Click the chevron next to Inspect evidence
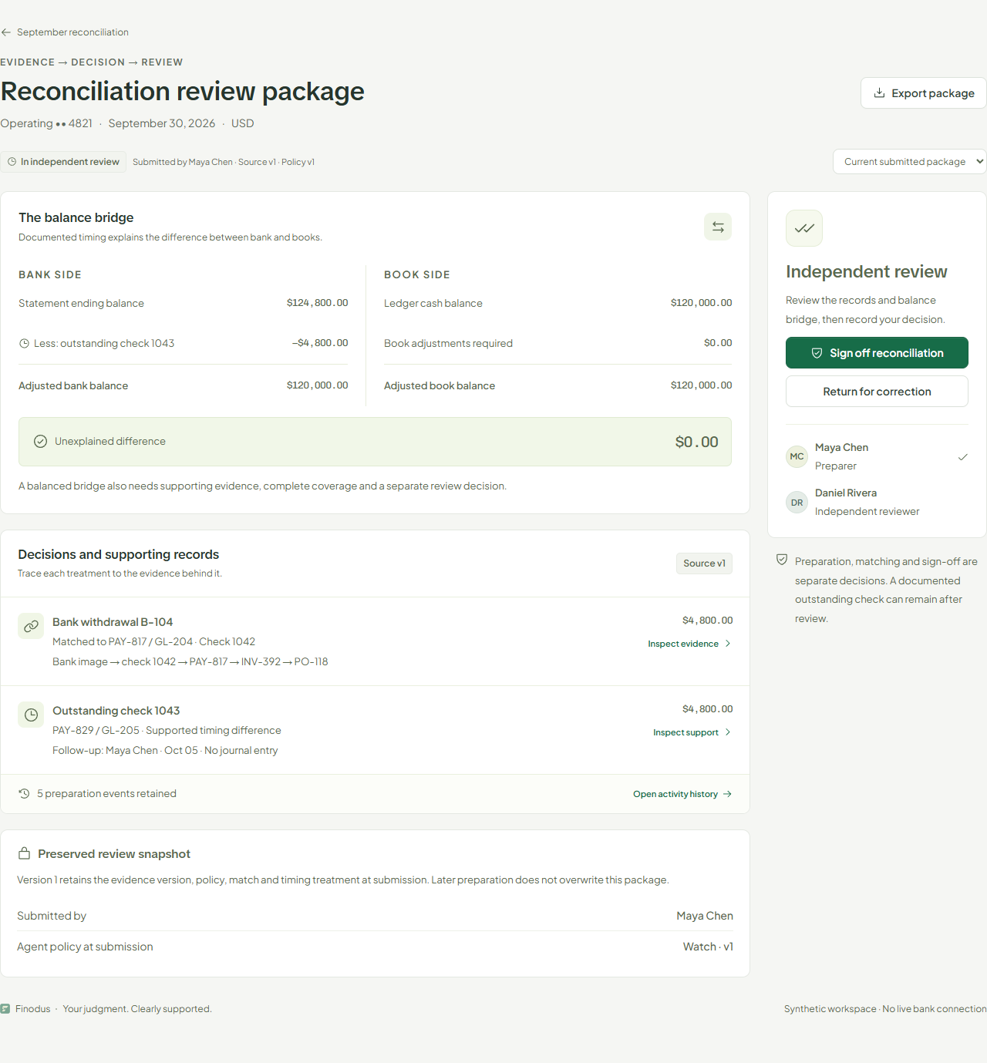Image resolution: width=987 pixels, height=1063 pixels. coord(728,644)
